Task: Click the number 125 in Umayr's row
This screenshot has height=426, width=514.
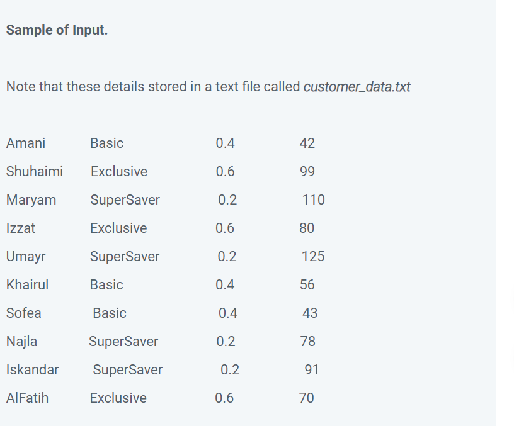Action: point(313,257)
